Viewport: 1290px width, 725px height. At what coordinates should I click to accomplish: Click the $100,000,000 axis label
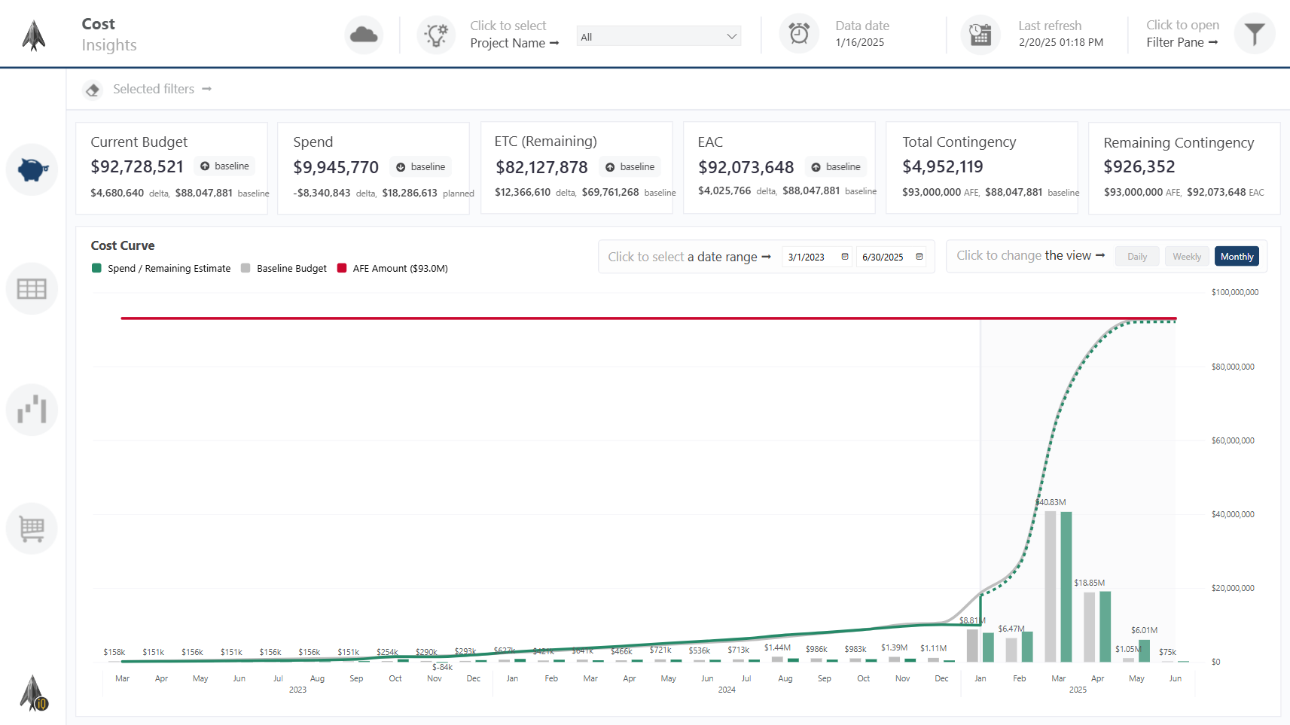(x=1235, y=292)
